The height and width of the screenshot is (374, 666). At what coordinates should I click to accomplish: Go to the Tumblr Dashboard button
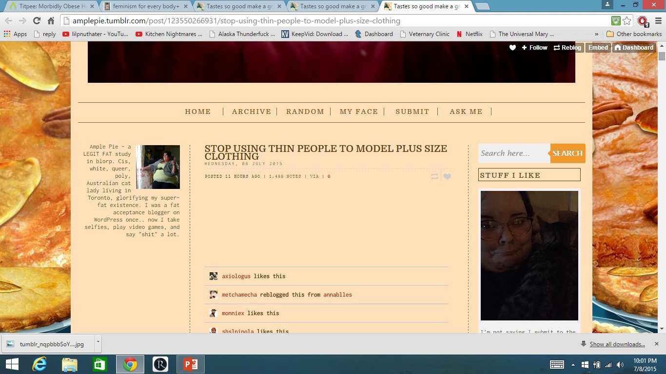tap(634, 47)
